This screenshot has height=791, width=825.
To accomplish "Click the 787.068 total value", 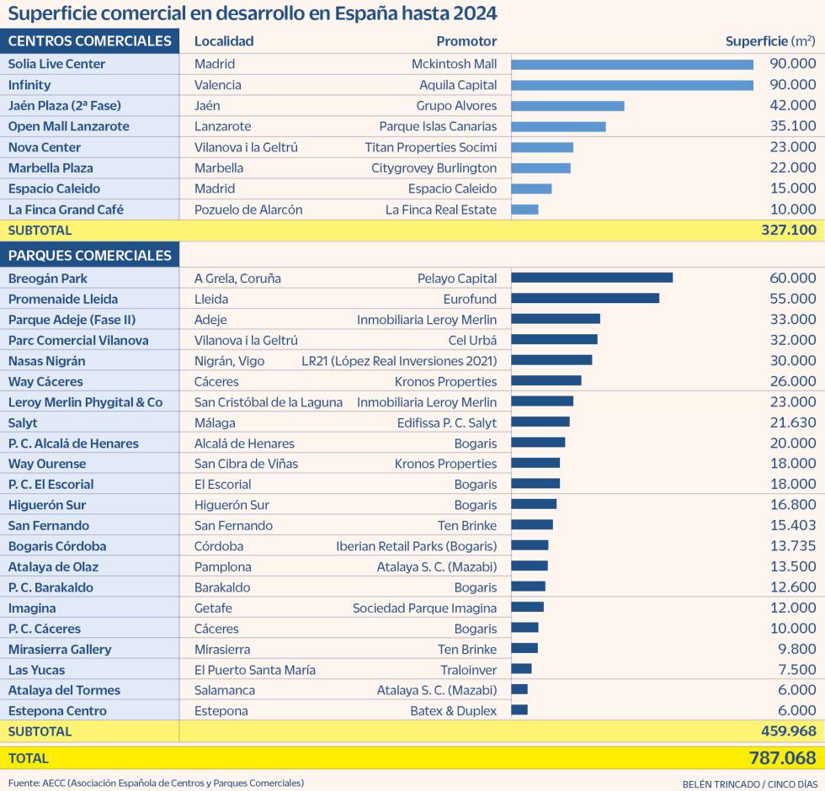I will [x=783, y=758].
